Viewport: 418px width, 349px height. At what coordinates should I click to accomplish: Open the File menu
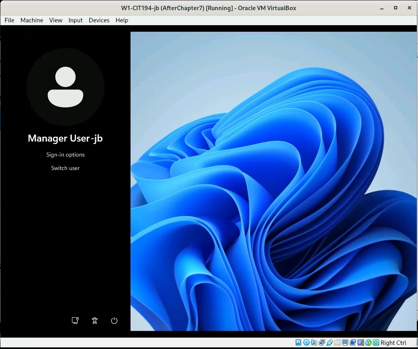coord(9,20)
